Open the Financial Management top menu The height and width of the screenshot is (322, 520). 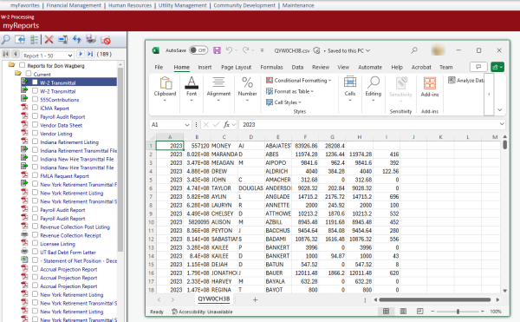tap(74, 5)
